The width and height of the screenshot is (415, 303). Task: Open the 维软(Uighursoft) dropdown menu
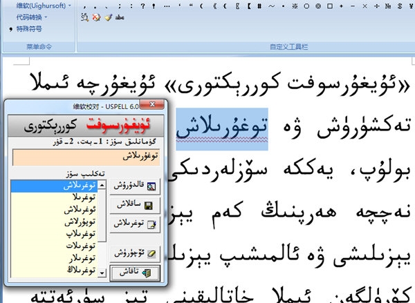pos(44,6)
